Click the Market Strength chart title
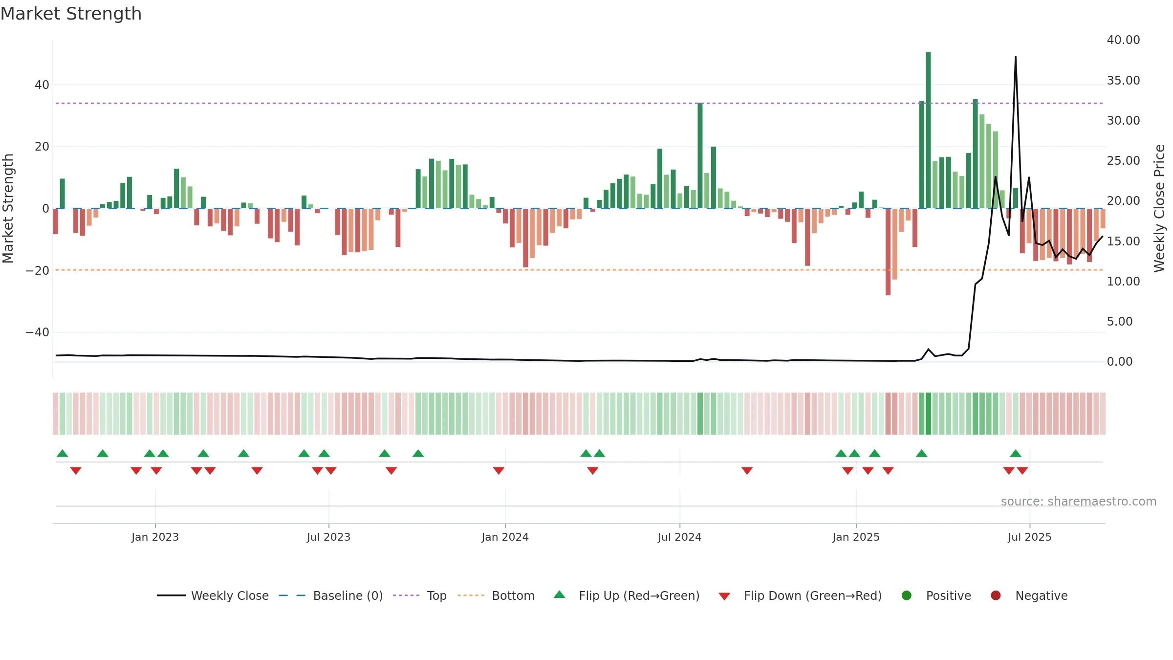The width and height of the screenshot is (1173, 660). [71, 14]
